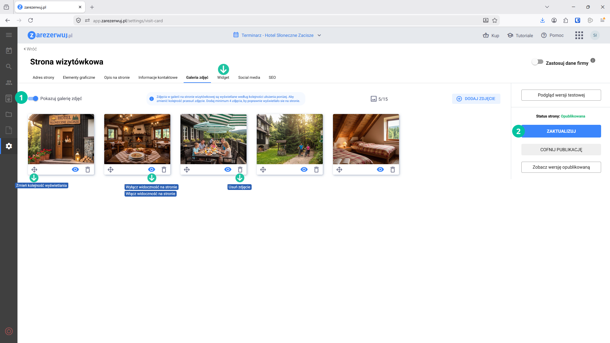
Task: Toggle visibility of forest cyclists photo
Action: click(x=304, y=170)
